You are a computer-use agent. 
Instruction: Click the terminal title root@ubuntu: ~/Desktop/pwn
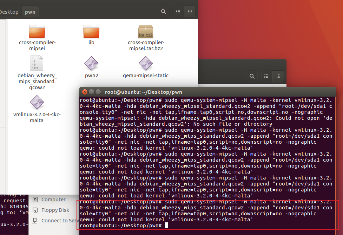click(144, 92)
